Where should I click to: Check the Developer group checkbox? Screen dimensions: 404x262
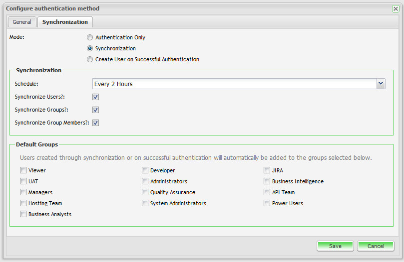[145, 170]
